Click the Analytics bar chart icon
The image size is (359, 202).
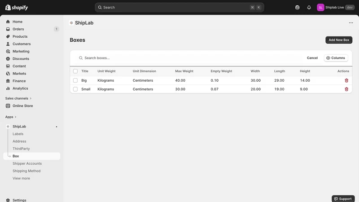tap(8, 88)
